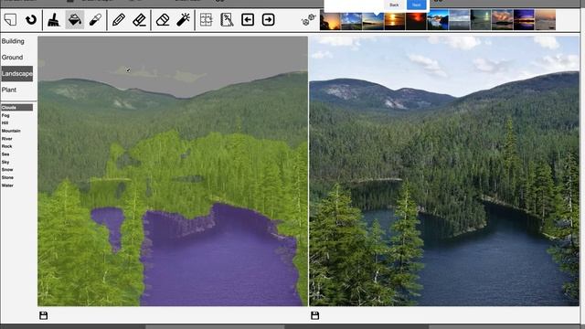Select the pencil tool
Viewport: 585px width, 329px height.
click(x=118, y=20)
